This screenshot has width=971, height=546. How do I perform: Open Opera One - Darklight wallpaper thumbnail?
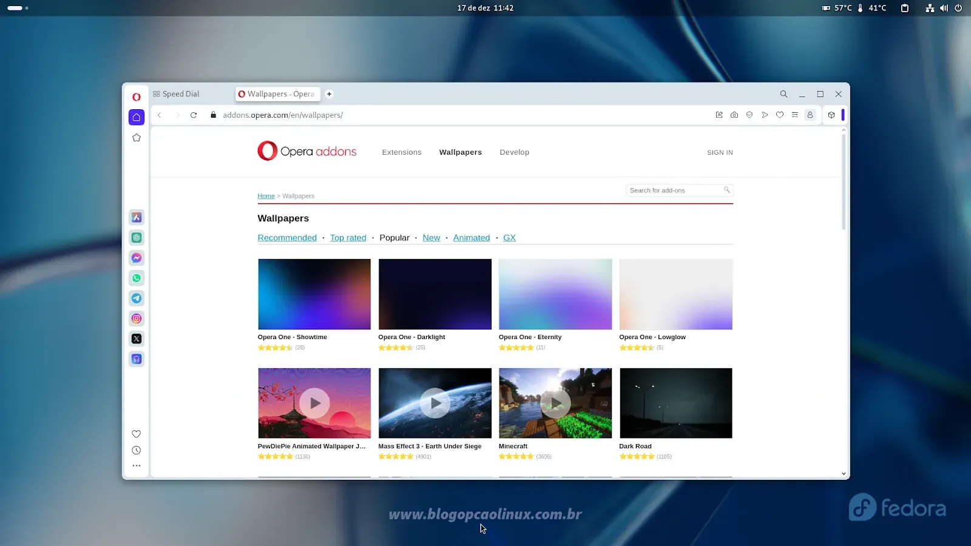click(435, 294)
